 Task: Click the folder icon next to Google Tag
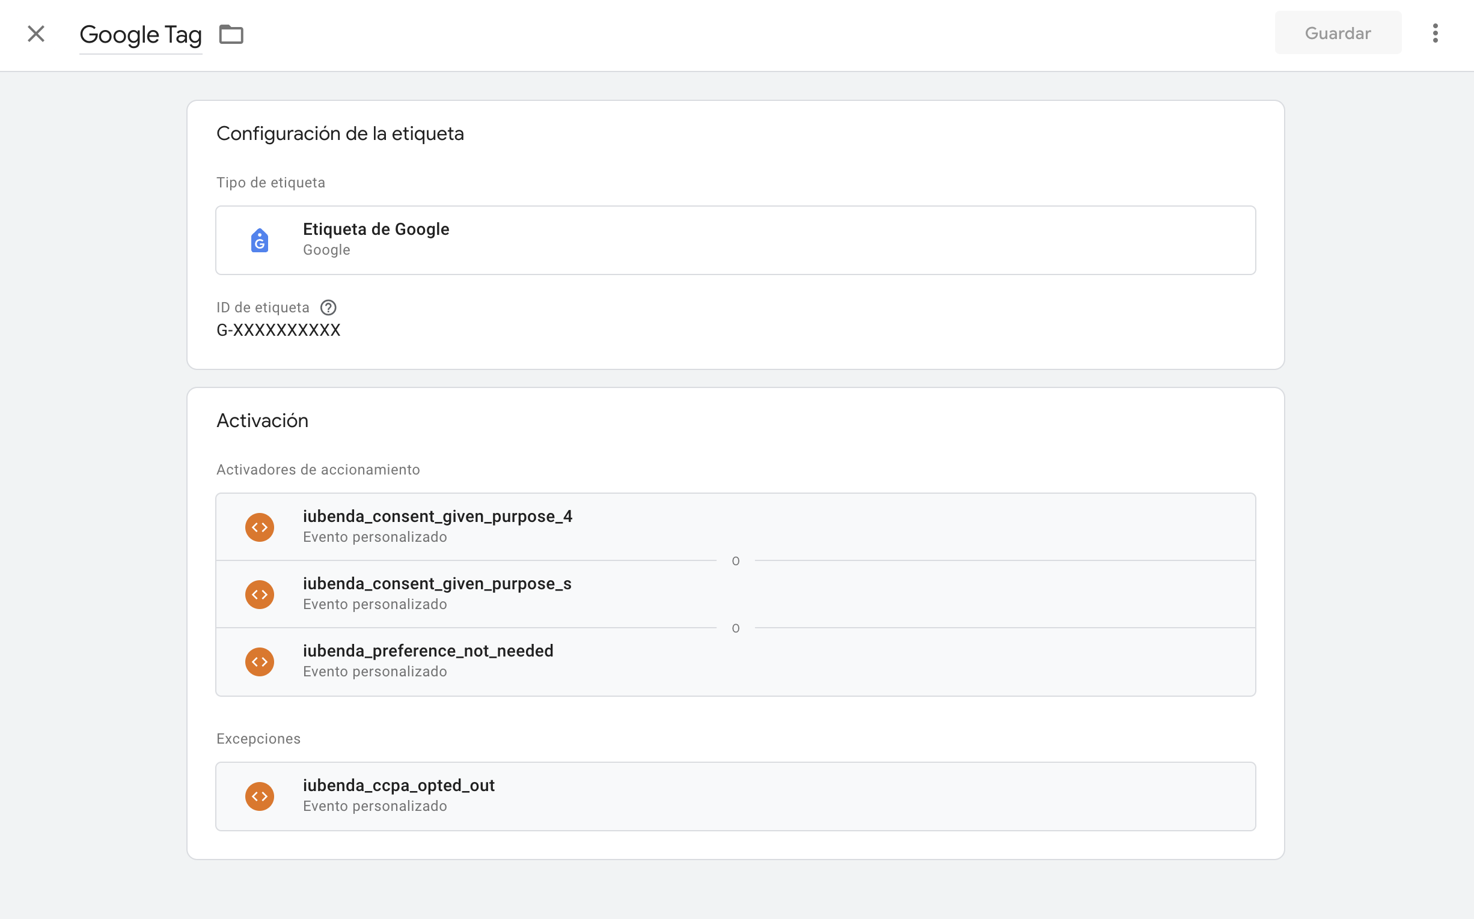click(x=231, y=34)
